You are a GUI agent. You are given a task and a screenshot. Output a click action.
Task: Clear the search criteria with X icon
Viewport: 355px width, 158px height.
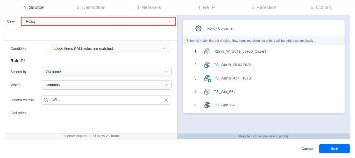[x=166, y=100]
